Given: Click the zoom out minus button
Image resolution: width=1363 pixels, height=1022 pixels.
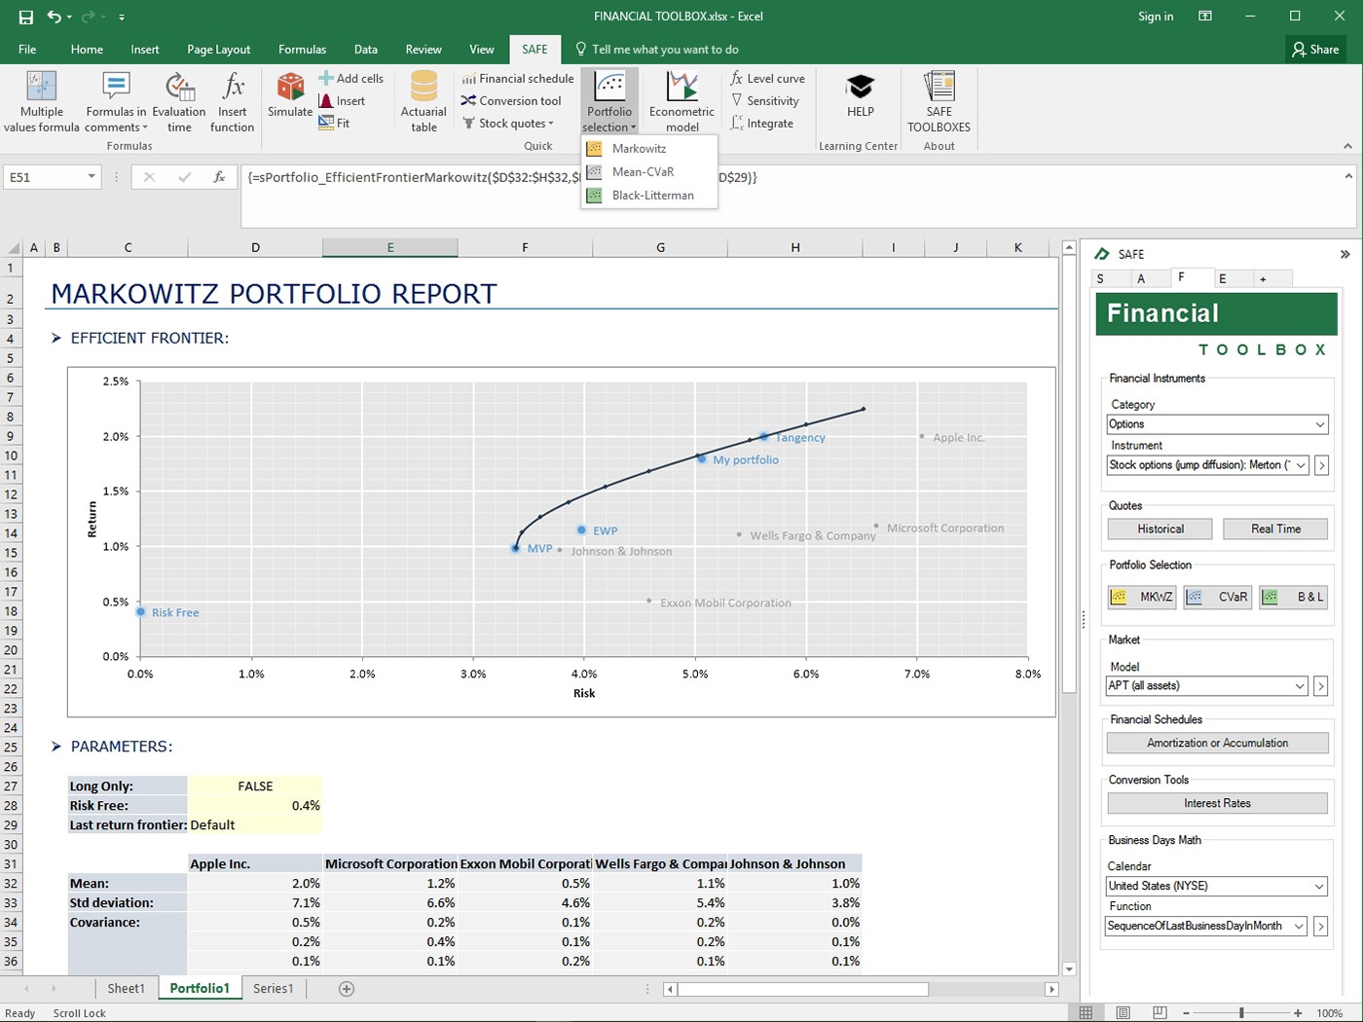Looking at the screenshot, I should [x=1186, y=1013].
